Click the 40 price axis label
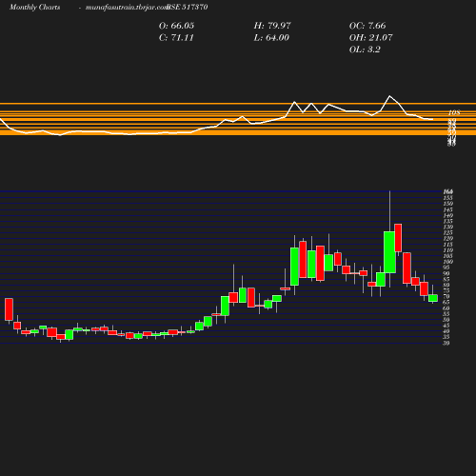The height and width of the screenshot is (476, 476). point(446,331)
